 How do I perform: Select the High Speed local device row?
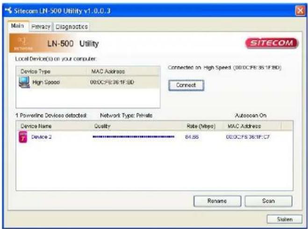coord(88,82)
